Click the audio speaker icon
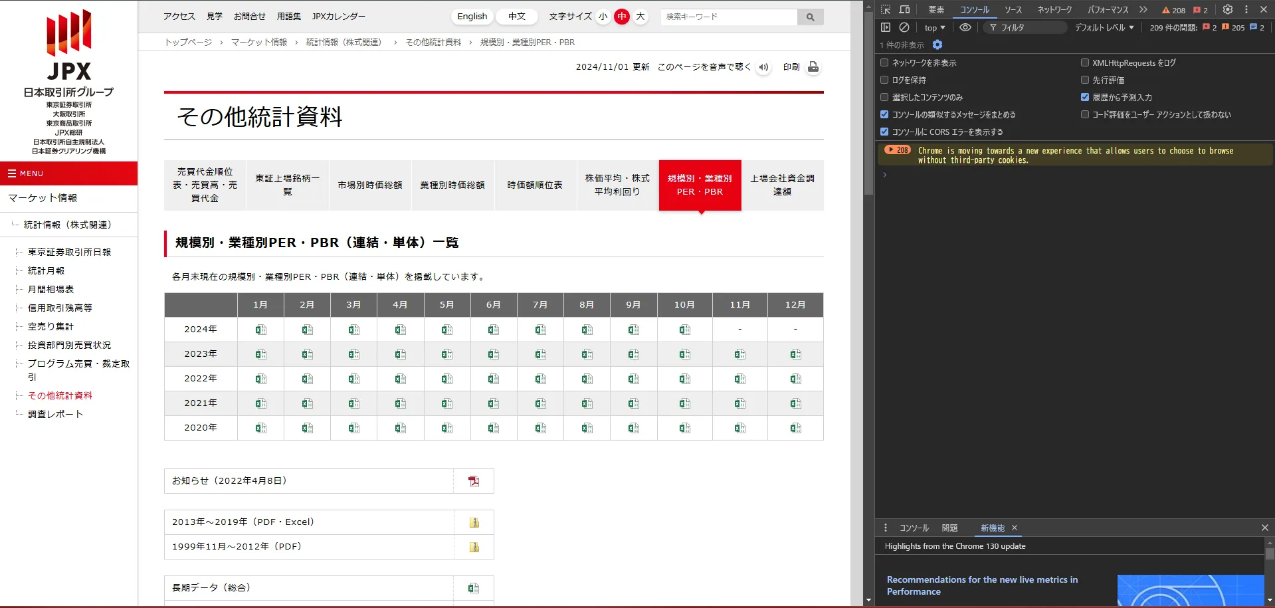The height and width of the screenshot is (608, 1275). (763, 67)
